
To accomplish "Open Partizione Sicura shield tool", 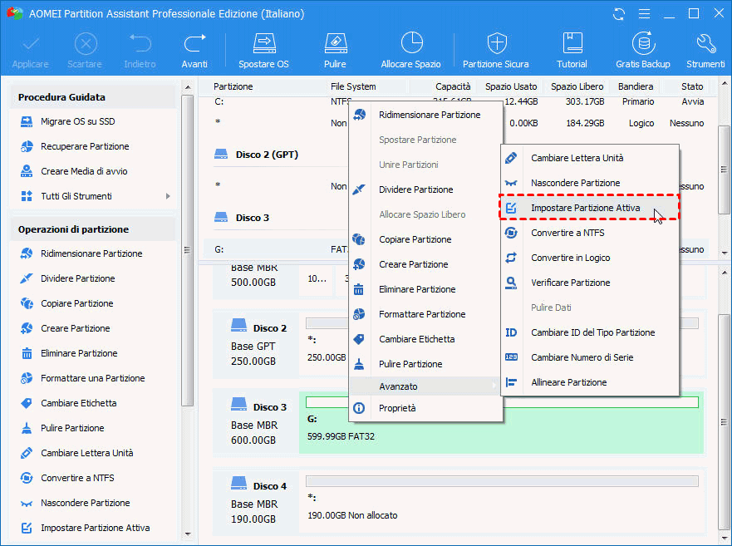I will point(495,50).
